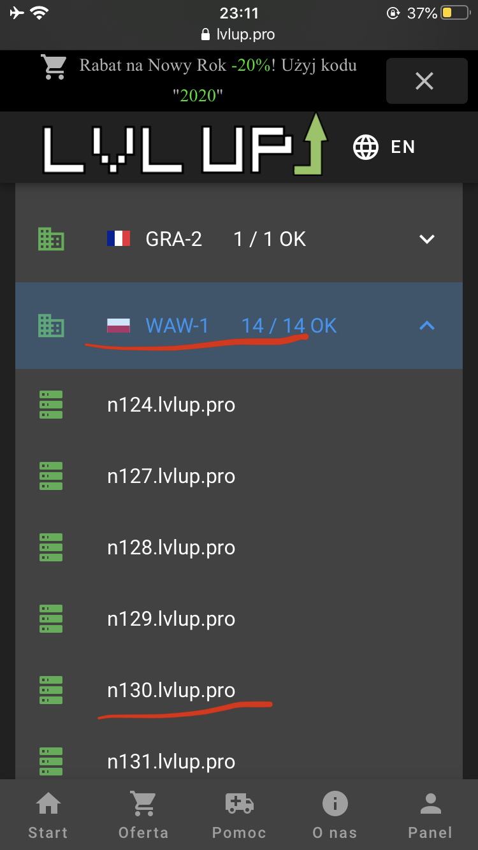Open the Pomoc help tab

pos(239,816)
